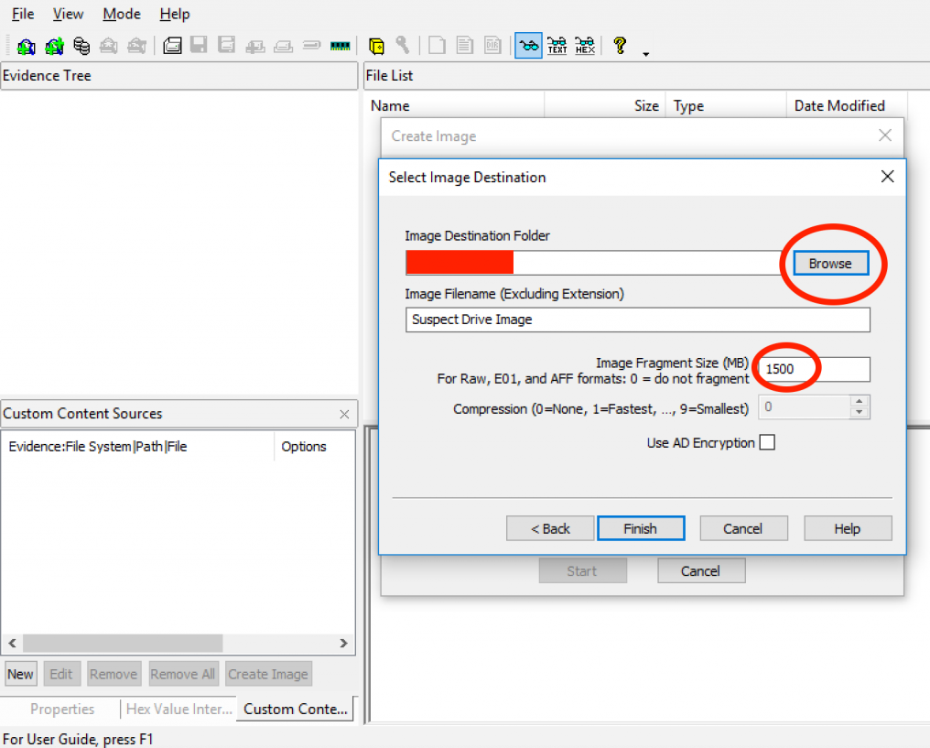930x748 pixels.
Task: Switch to the HEX viewer icon
Action: [x=585, y=46]
